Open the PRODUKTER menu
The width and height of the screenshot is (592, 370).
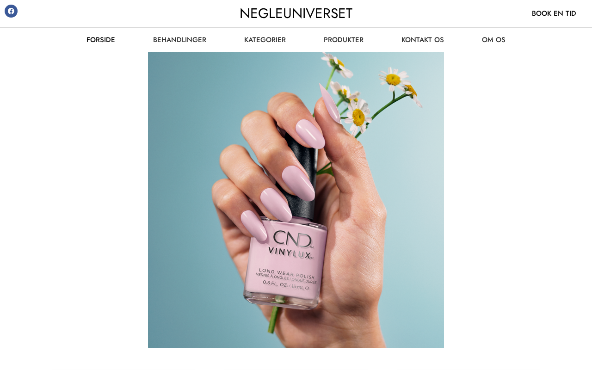tap(344, 40)
